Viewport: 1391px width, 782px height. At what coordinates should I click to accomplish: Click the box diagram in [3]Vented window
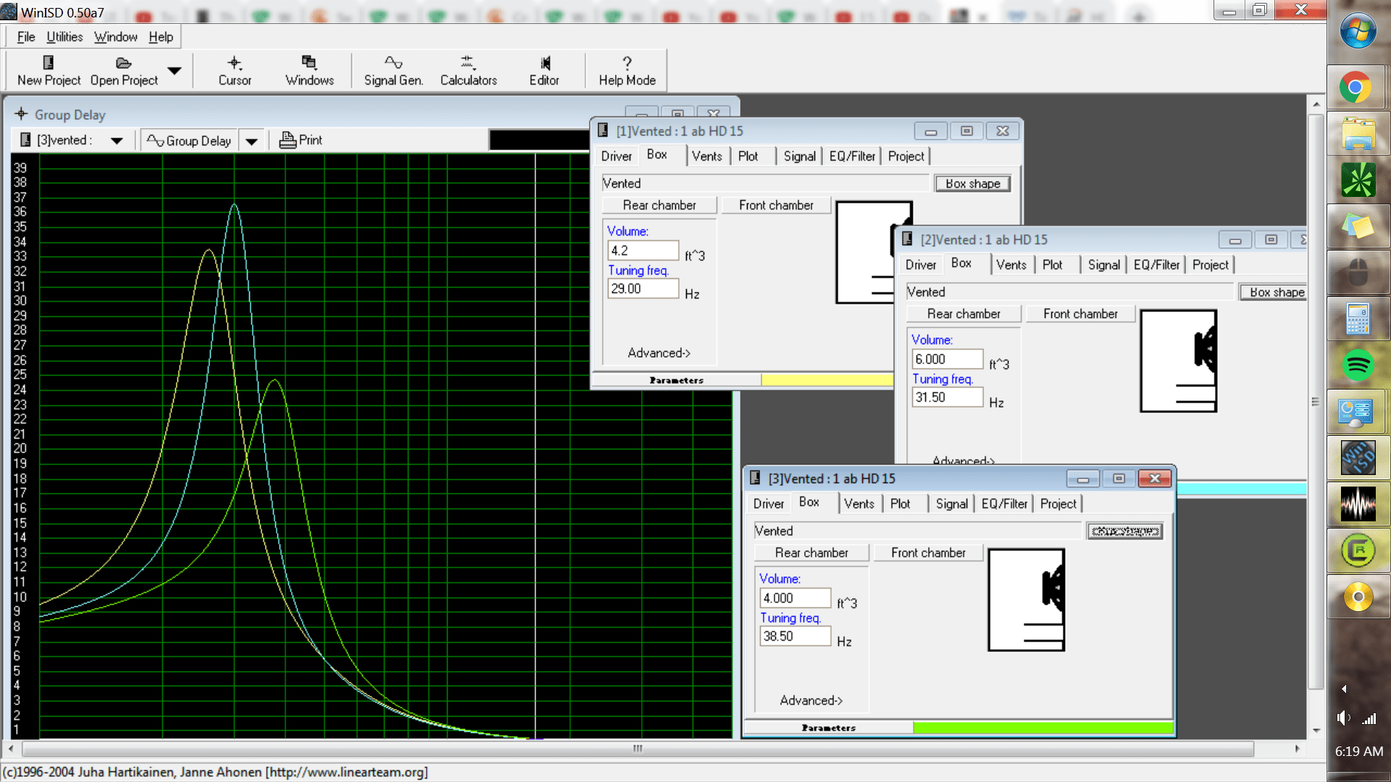(x=1026, y=600)
